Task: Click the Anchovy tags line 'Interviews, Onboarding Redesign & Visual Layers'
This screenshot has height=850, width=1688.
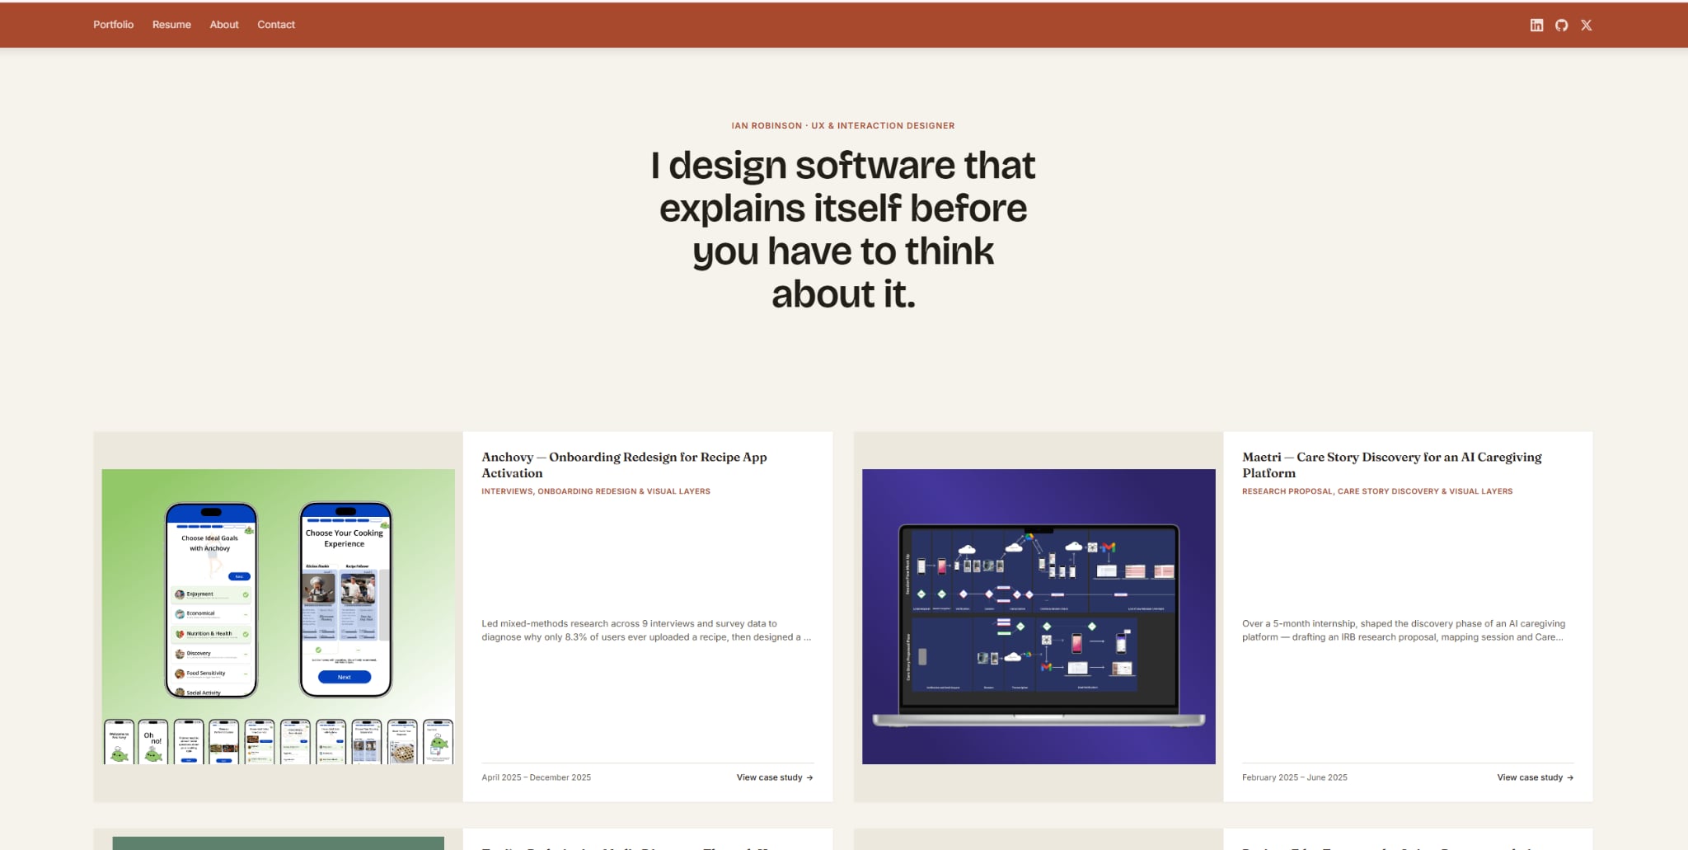Action: (596, 491)
